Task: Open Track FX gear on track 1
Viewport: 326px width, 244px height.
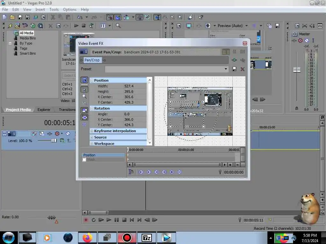Action: [57, 134]
